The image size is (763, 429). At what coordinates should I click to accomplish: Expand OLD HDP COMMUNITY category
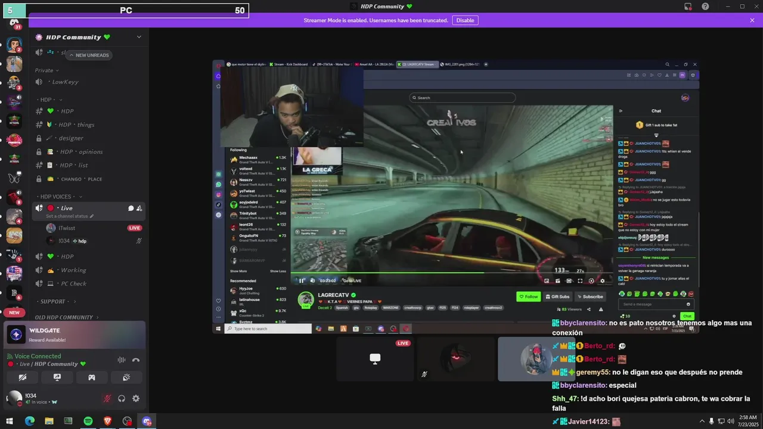click(x=66, y=318)
